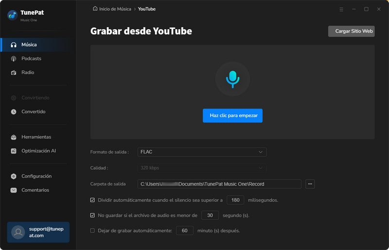Viewport: 389px width, 250px height.
Task: Browse output folder with ellipsis button
Action: click(310, 184)
